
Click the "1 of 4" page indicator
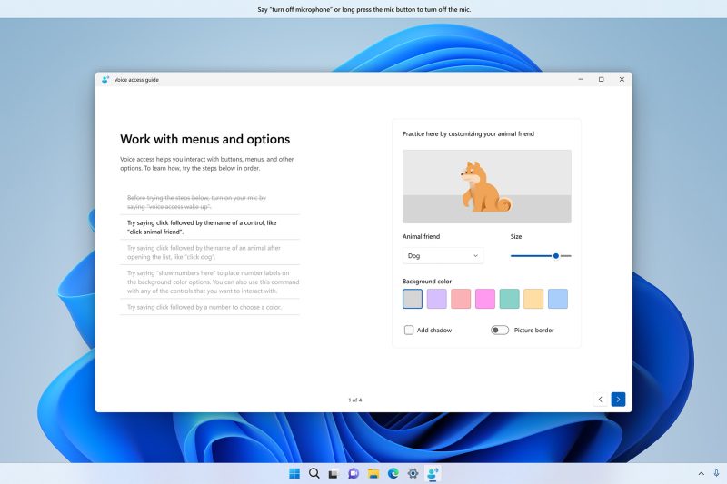(355, 400)
